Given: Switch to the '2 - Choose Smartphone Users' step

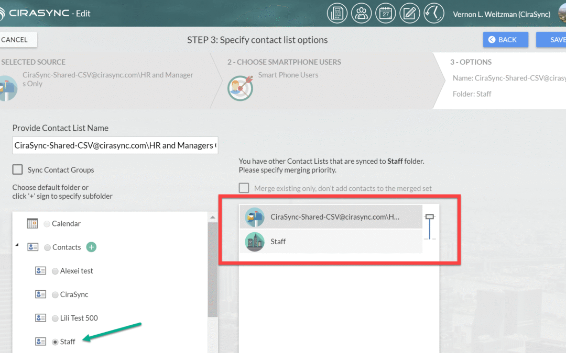Looking at the screenshot, I should [x=284, y=62].
